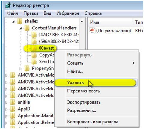Click the Имя column header
The height and width of the screenshot is (129, 144).
(x=110, y=22)
